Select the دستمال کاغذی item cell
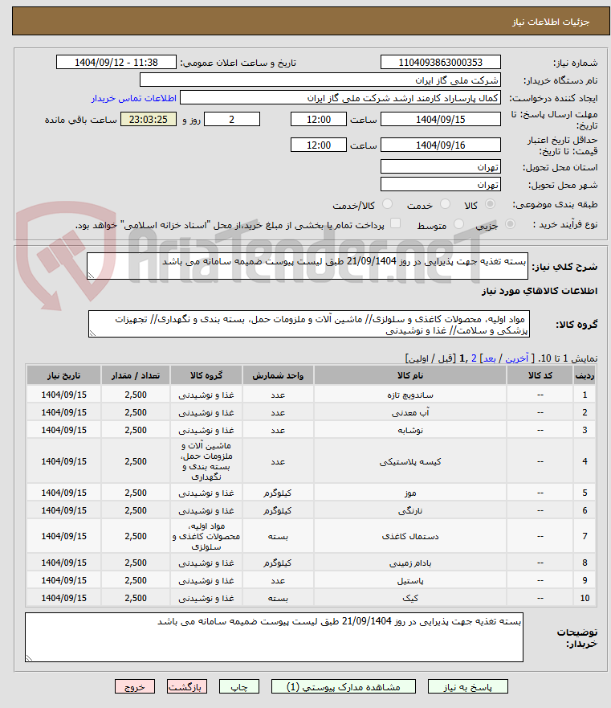Screen dimensions: 611x708 click(x=410, y=536)
